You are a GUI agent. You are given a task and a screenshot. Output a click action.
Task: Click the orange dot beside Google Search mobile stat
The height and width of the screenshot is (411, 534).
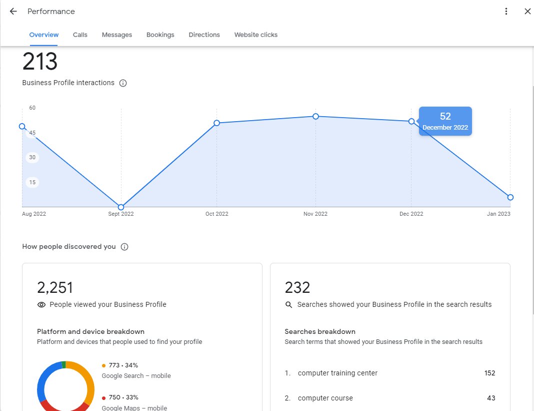pyautogui.click(x=103, y=365)
